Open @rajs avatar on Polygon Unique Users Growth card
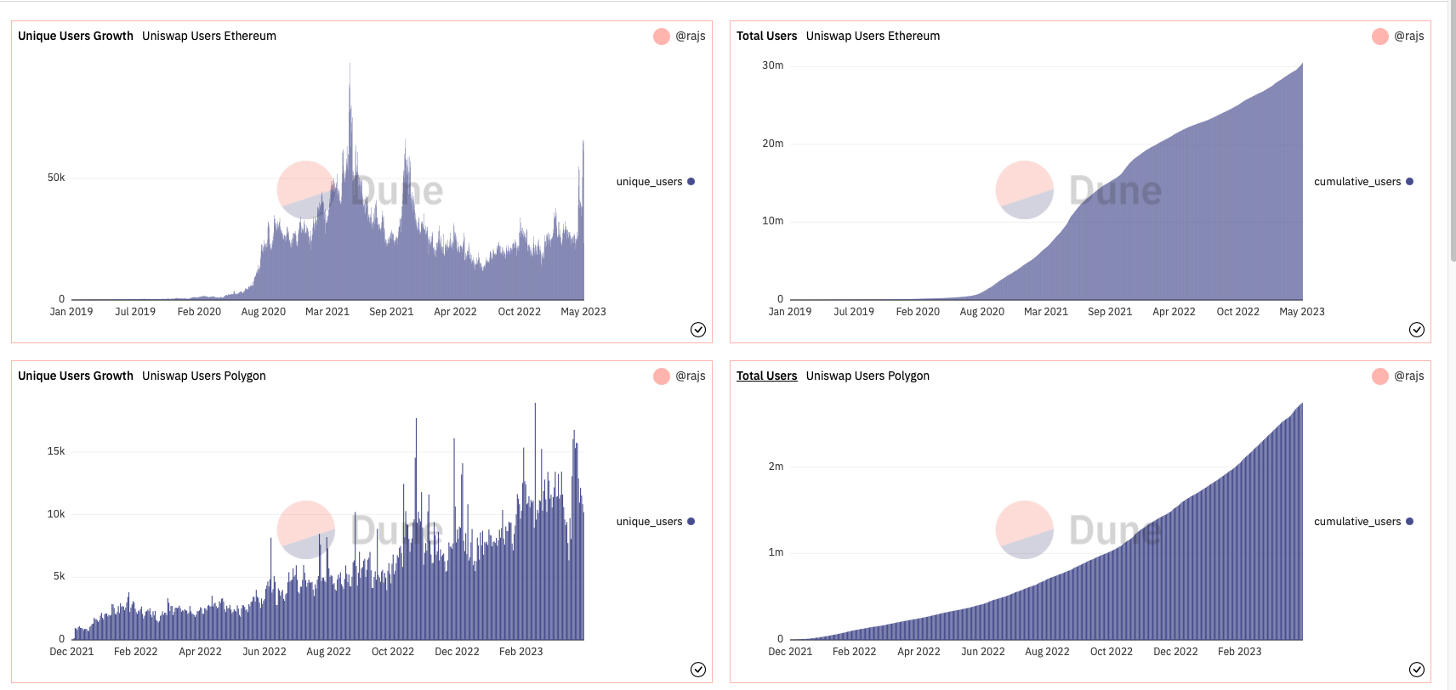The image size is (1456, 690). point(662,376)
